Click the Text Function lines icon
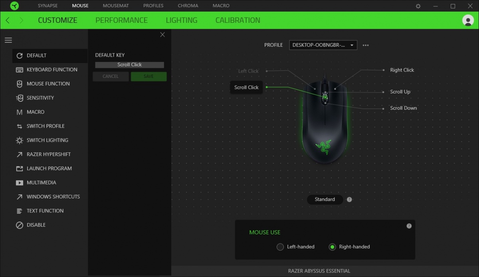The height and width of the screenshot is (277, 479). coord(20,211)
